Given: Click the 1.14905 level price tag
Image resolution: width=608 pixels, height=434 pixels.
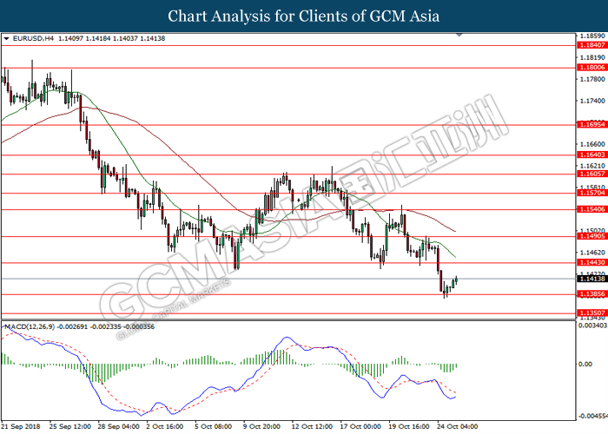Looking at the screenshot, I should [x=591, y=236].
